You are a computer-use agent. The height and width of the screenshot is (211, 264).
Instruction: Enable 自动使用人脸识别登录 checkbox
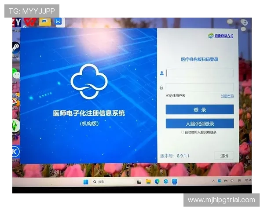pos(183,132)
